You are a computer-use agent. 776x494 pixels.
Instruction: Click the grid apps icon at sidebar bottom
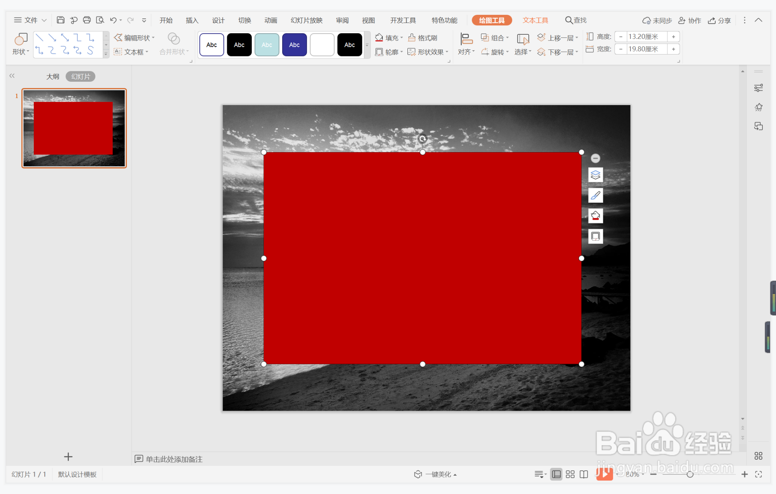758,456
